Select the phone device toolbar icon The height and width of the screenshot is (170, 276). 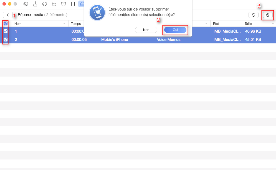pos(73,4)
